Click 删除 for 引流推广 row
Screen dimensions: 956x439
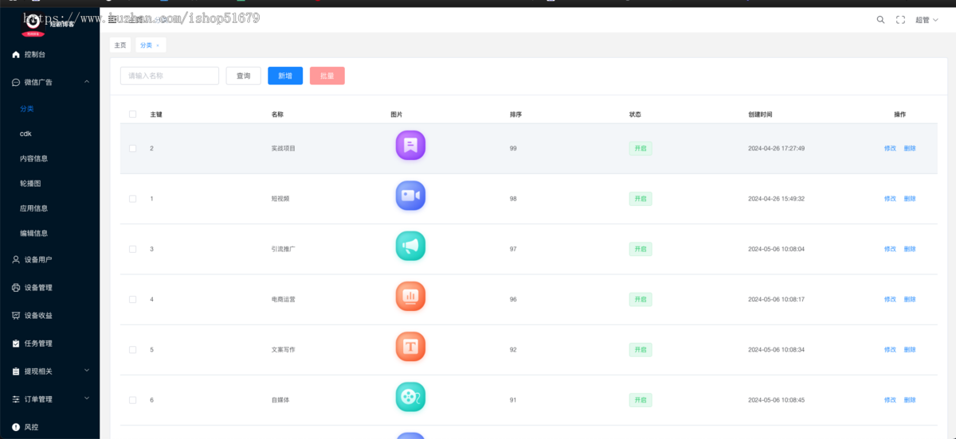(x=910, y=249)
